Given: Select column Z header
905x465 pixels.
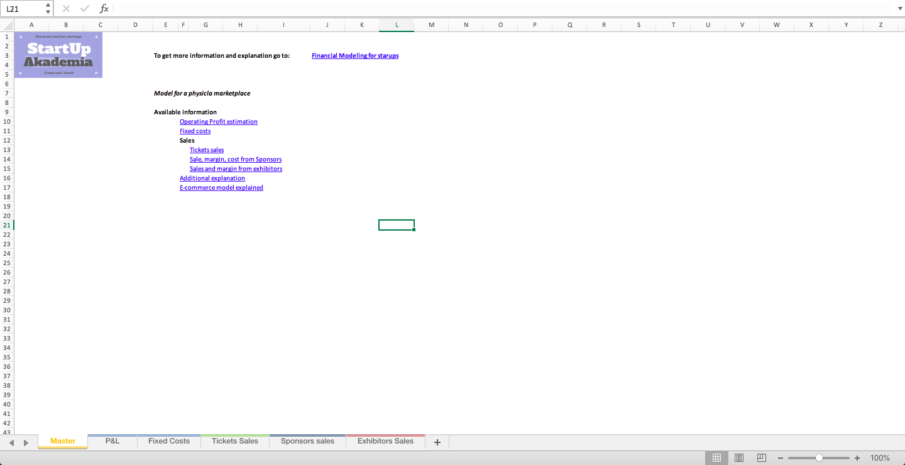Looking at the screenshot, I should 880,25.
